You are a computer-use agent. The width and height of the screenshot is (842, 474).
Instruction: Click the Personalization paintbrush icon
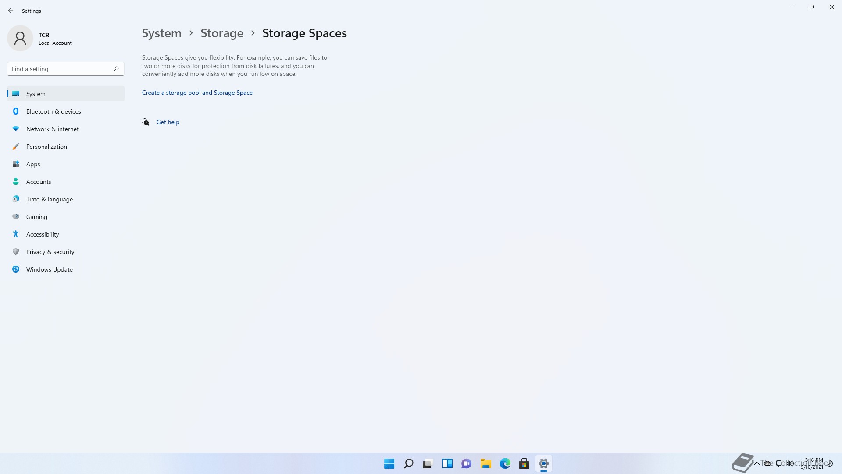[x=16, y=147]
